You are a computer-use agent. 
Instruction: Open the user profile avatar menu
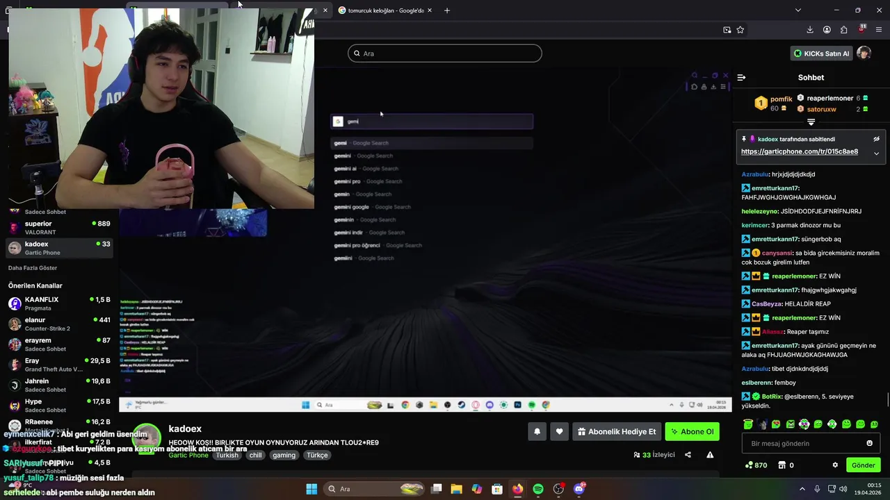(864, 53)
